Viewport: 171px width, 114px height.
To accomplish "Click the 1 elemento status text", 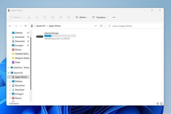I will pos(14,104).
